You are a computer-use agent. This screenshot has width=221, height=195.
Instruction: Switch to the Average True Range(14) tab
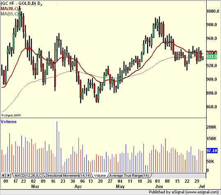(129, 176)
